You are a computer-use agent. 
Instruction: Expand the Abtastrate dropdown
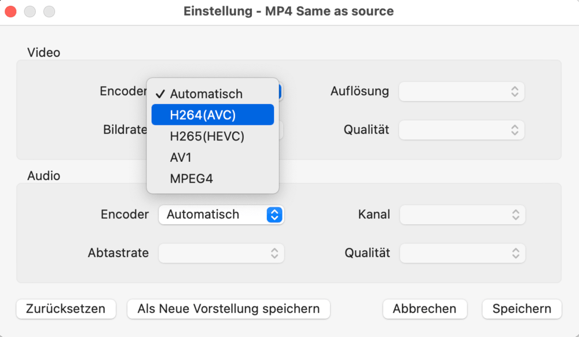click(x=221, y=253)
